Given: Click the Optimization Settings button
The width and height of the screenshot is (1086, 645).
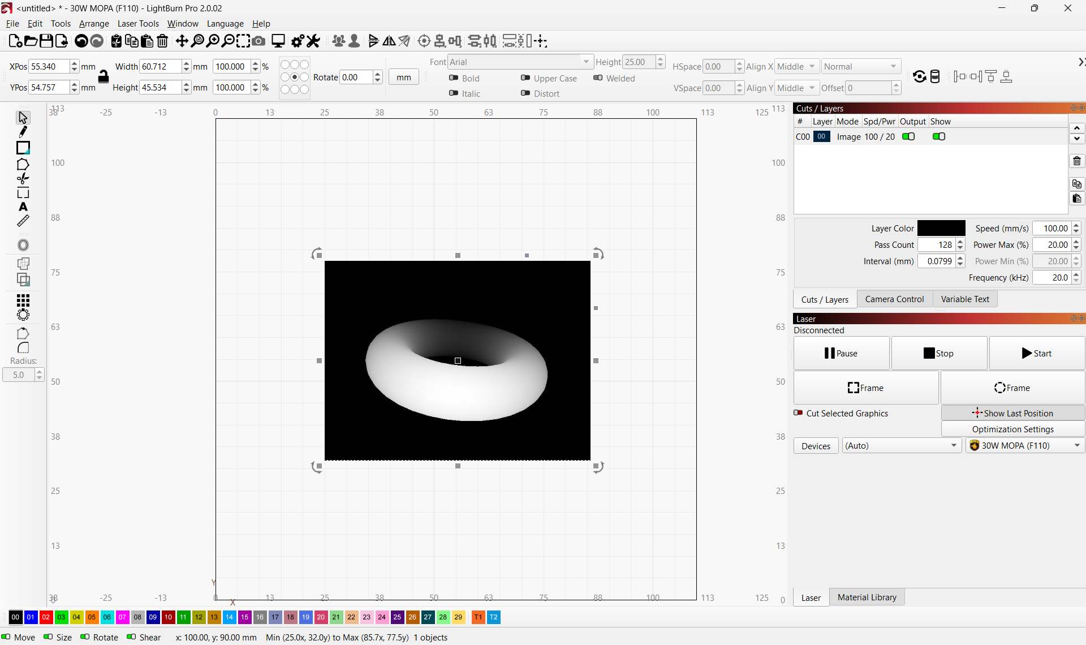Looking at the screenshot, I should click(x=1012, y=429).
